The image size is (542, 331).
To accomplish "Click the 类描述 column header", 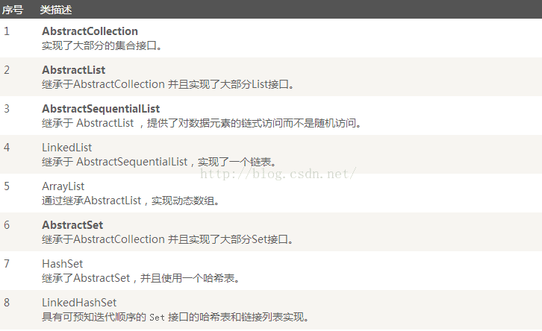I will click(x=56, y=10).
